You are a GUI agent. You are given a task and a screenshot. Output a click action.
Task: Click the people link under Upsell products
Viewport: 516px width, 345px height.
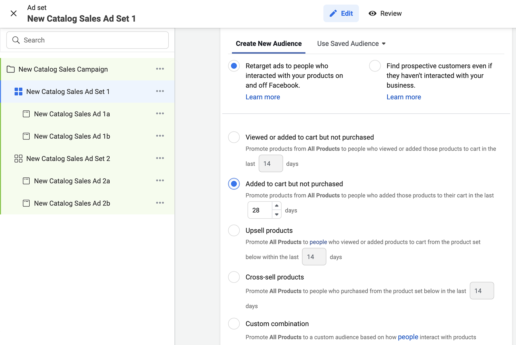point(318,242)
